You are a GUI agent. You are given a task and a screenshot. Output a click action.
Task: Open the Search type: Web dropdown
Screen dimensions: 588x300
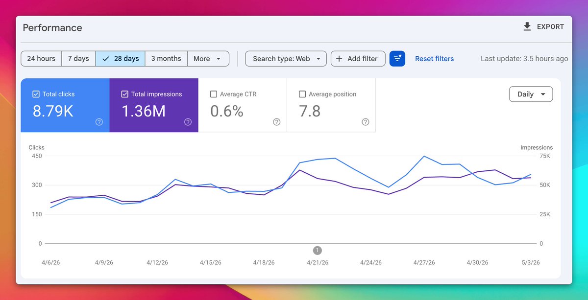coord(286,59)
